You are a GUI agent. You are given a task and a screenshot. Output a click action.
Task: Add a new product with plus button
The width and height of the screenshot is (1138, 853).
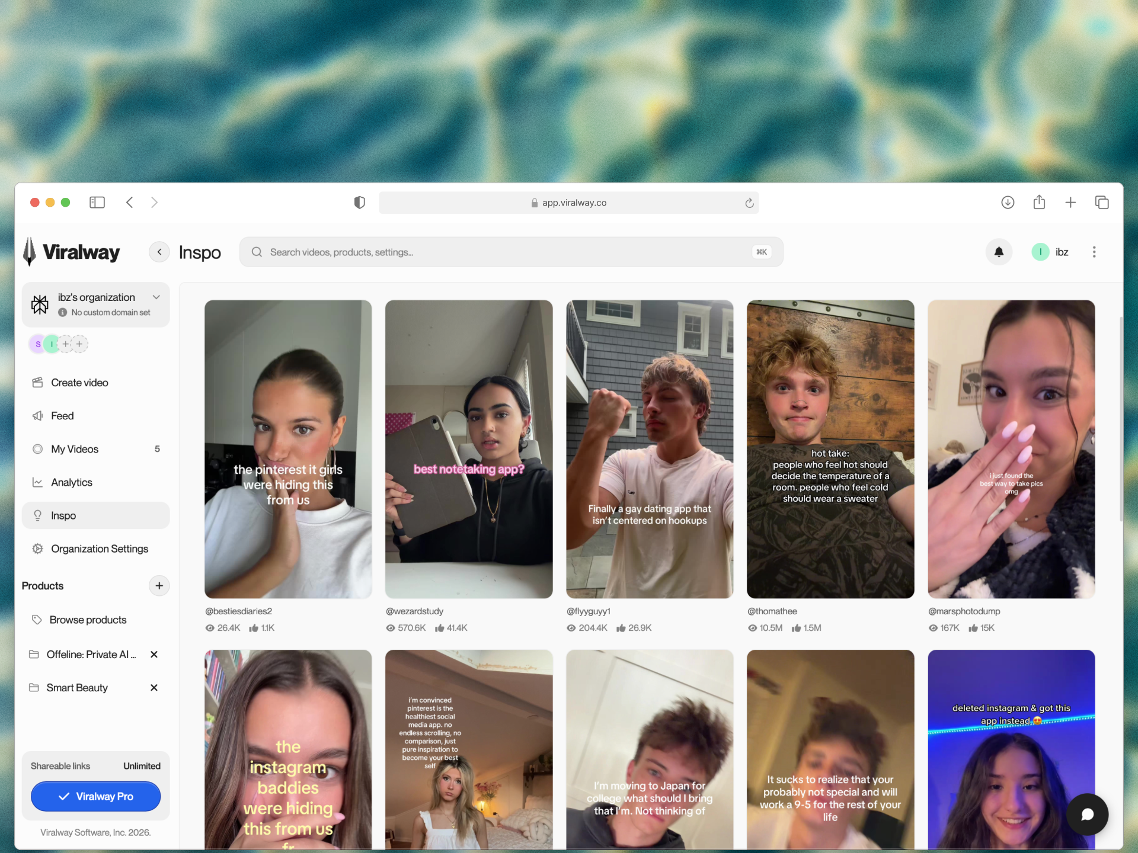[x=159, y=586]
